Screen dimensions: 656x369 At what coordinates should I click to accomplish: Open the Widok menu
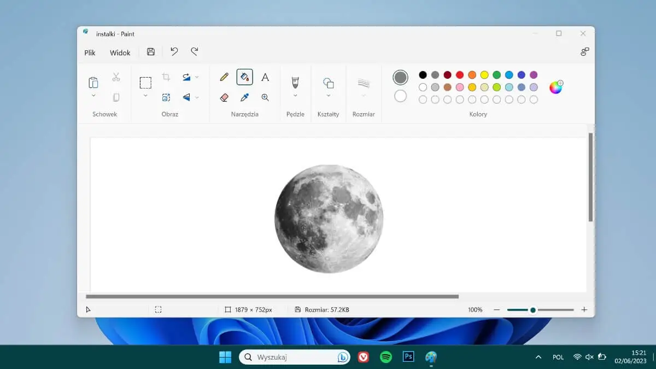pyautogui.click(x=119, y=52)
